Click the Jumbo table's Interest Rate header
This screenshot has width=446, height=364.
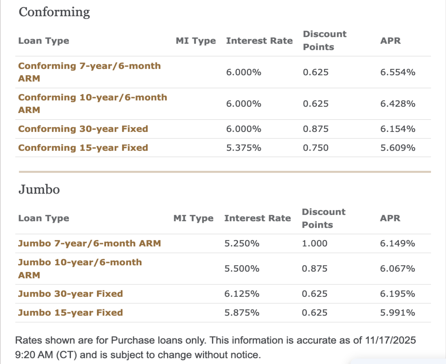tap(257, 218)
